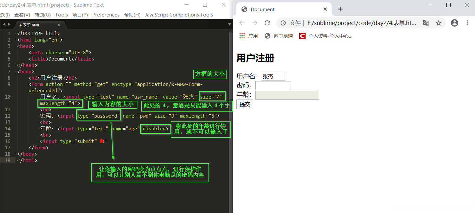Click the 提交 submit button

(x=245, y=104)
